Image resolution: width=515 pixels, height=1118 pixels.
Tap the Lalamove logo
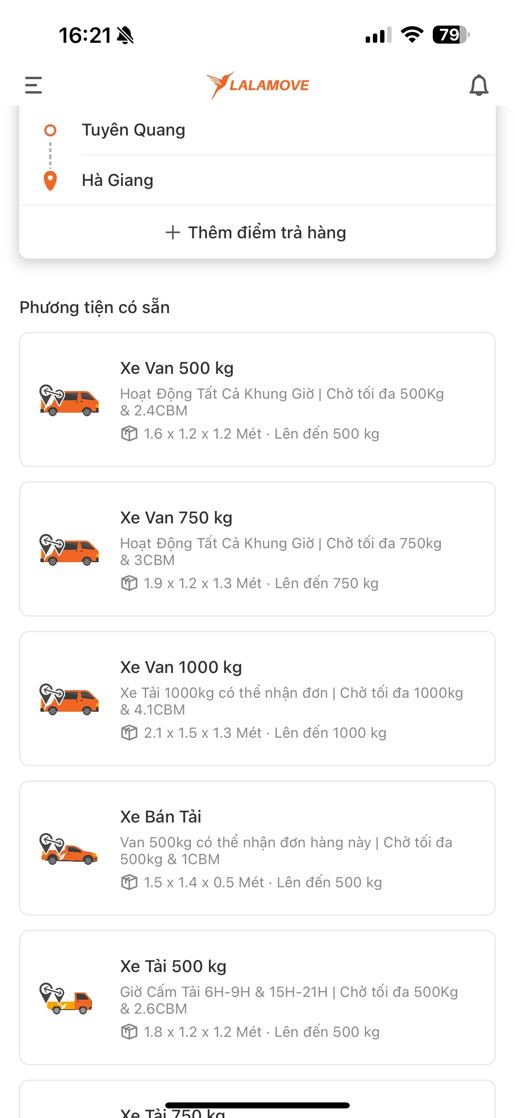(257, 85)
